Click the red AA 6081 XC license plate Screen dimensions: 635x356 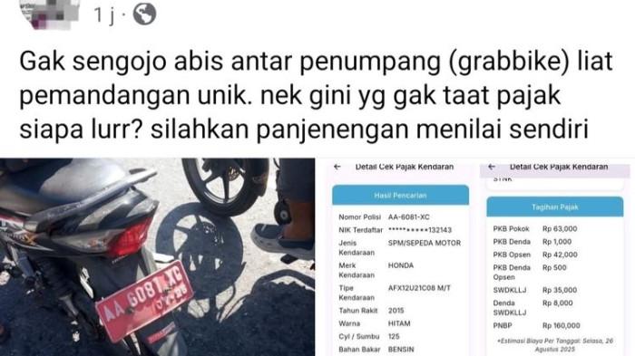tap(144, 300)
